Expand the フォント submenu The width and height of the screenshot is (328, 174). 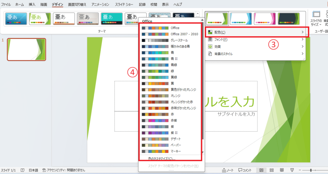pos(255,39)
